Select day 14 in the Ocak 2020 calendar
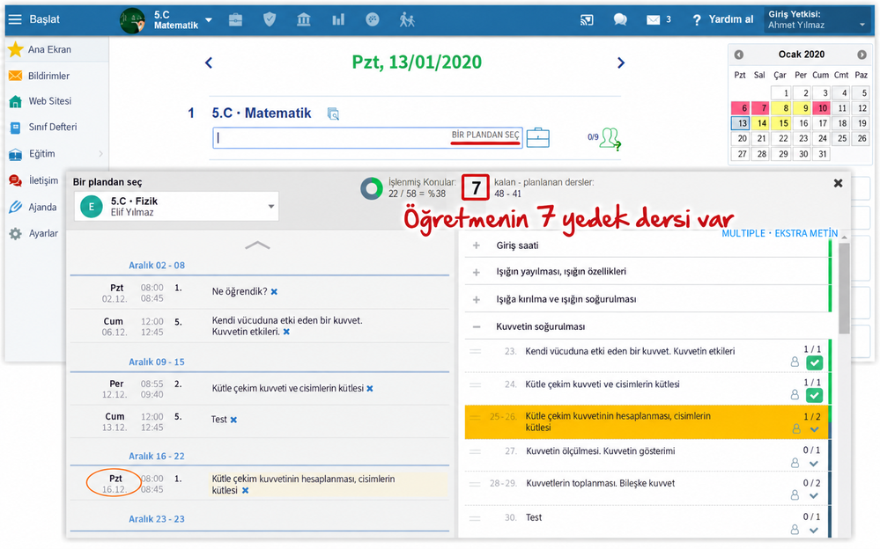The image size is (880, 549). [762, 123]
